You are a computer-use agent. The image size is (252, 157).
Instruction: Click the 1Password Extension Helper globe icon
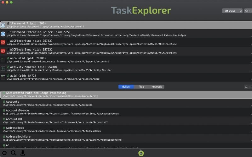click(3, 34)
